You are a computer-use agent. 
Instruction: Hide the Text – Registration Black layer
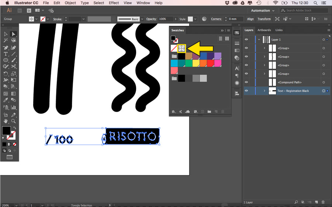[246, 91]
